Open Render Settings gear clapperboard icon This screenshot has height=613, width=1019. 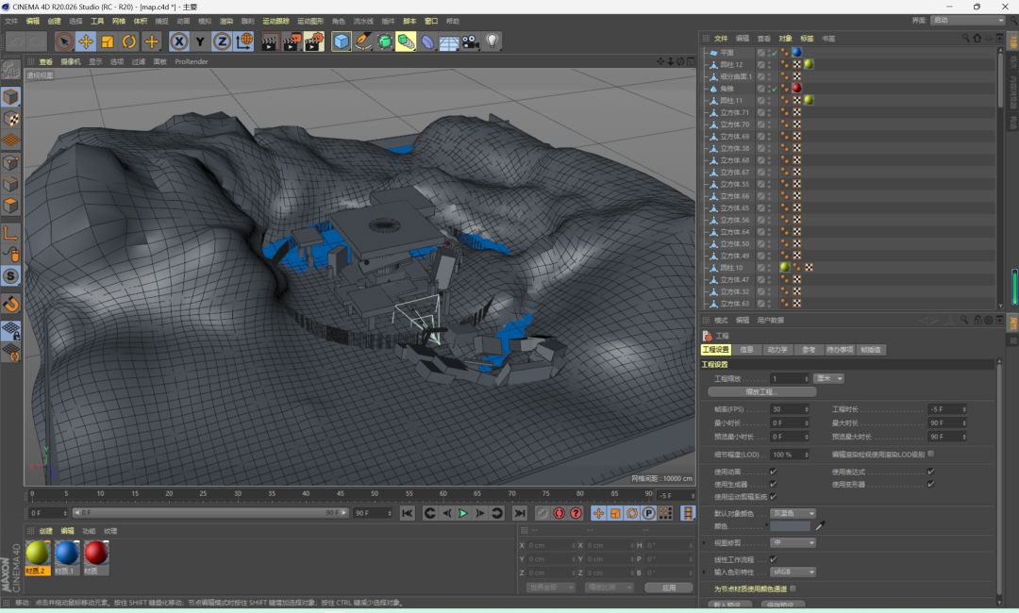[x=314, y=41]
